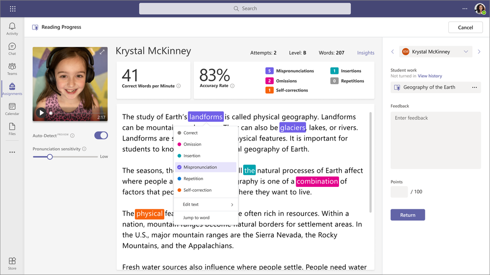Image resolution: width=490 pixels, height=275 pixels.
Task: Mark the word as Insertion
Action: click(206, 156)
